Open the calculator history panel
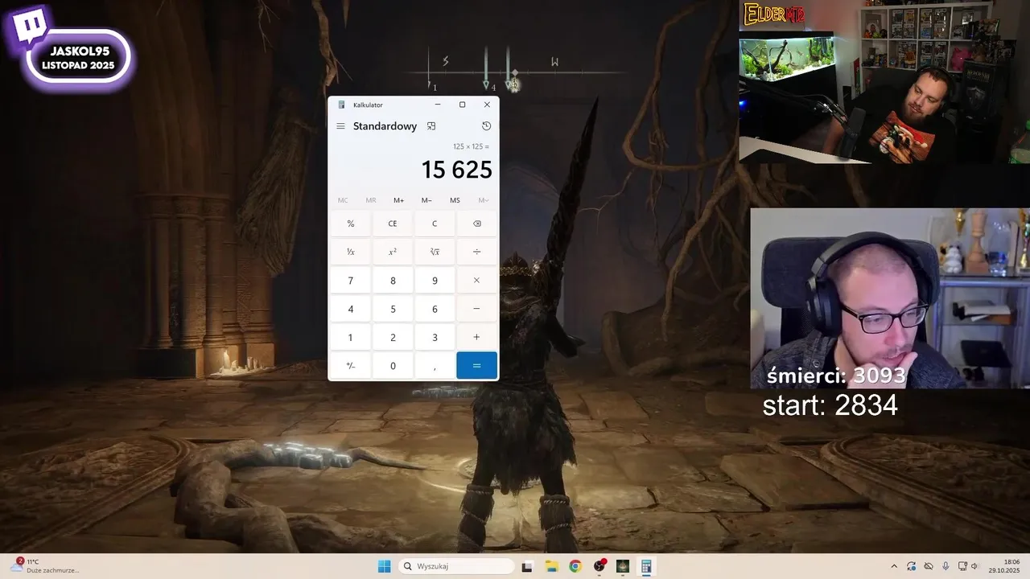 [x=486, y=126]
